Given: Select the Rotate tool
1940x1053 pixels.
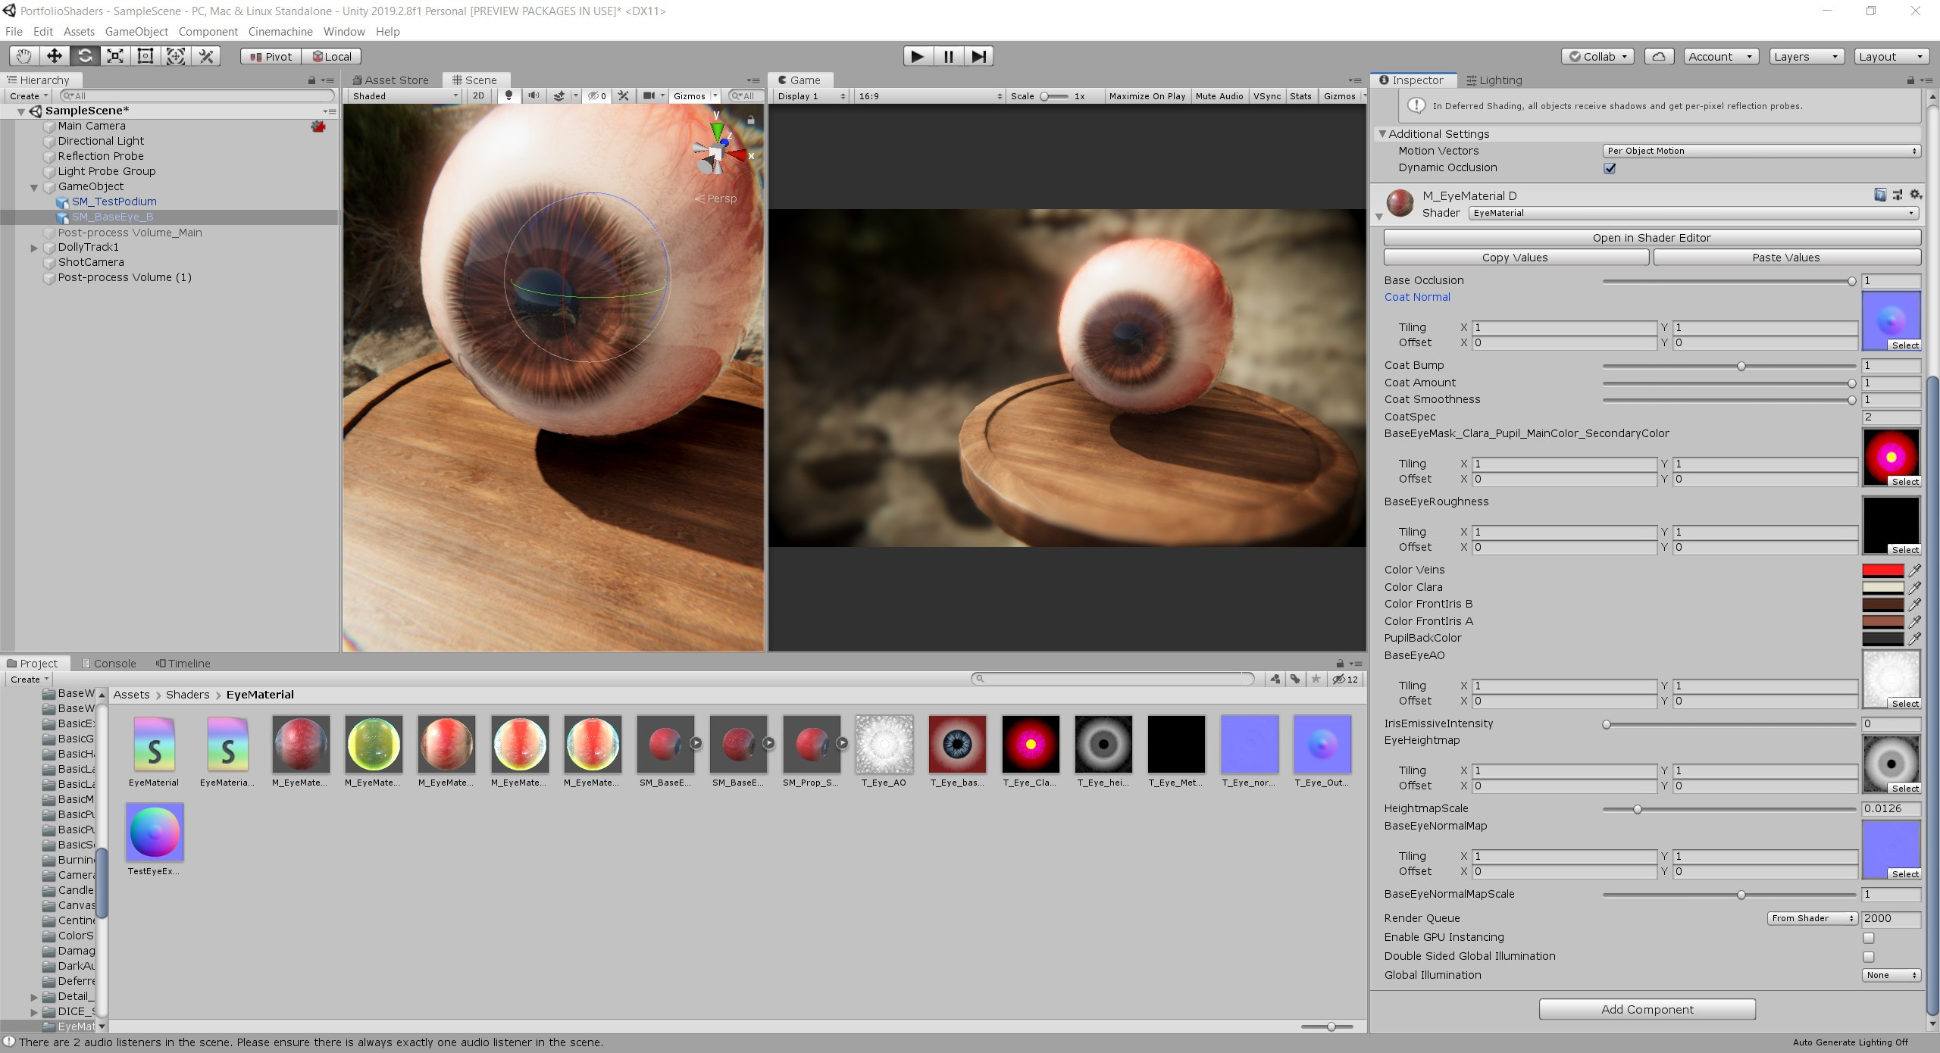Looking at the screenshot, I should click(85, 56).
